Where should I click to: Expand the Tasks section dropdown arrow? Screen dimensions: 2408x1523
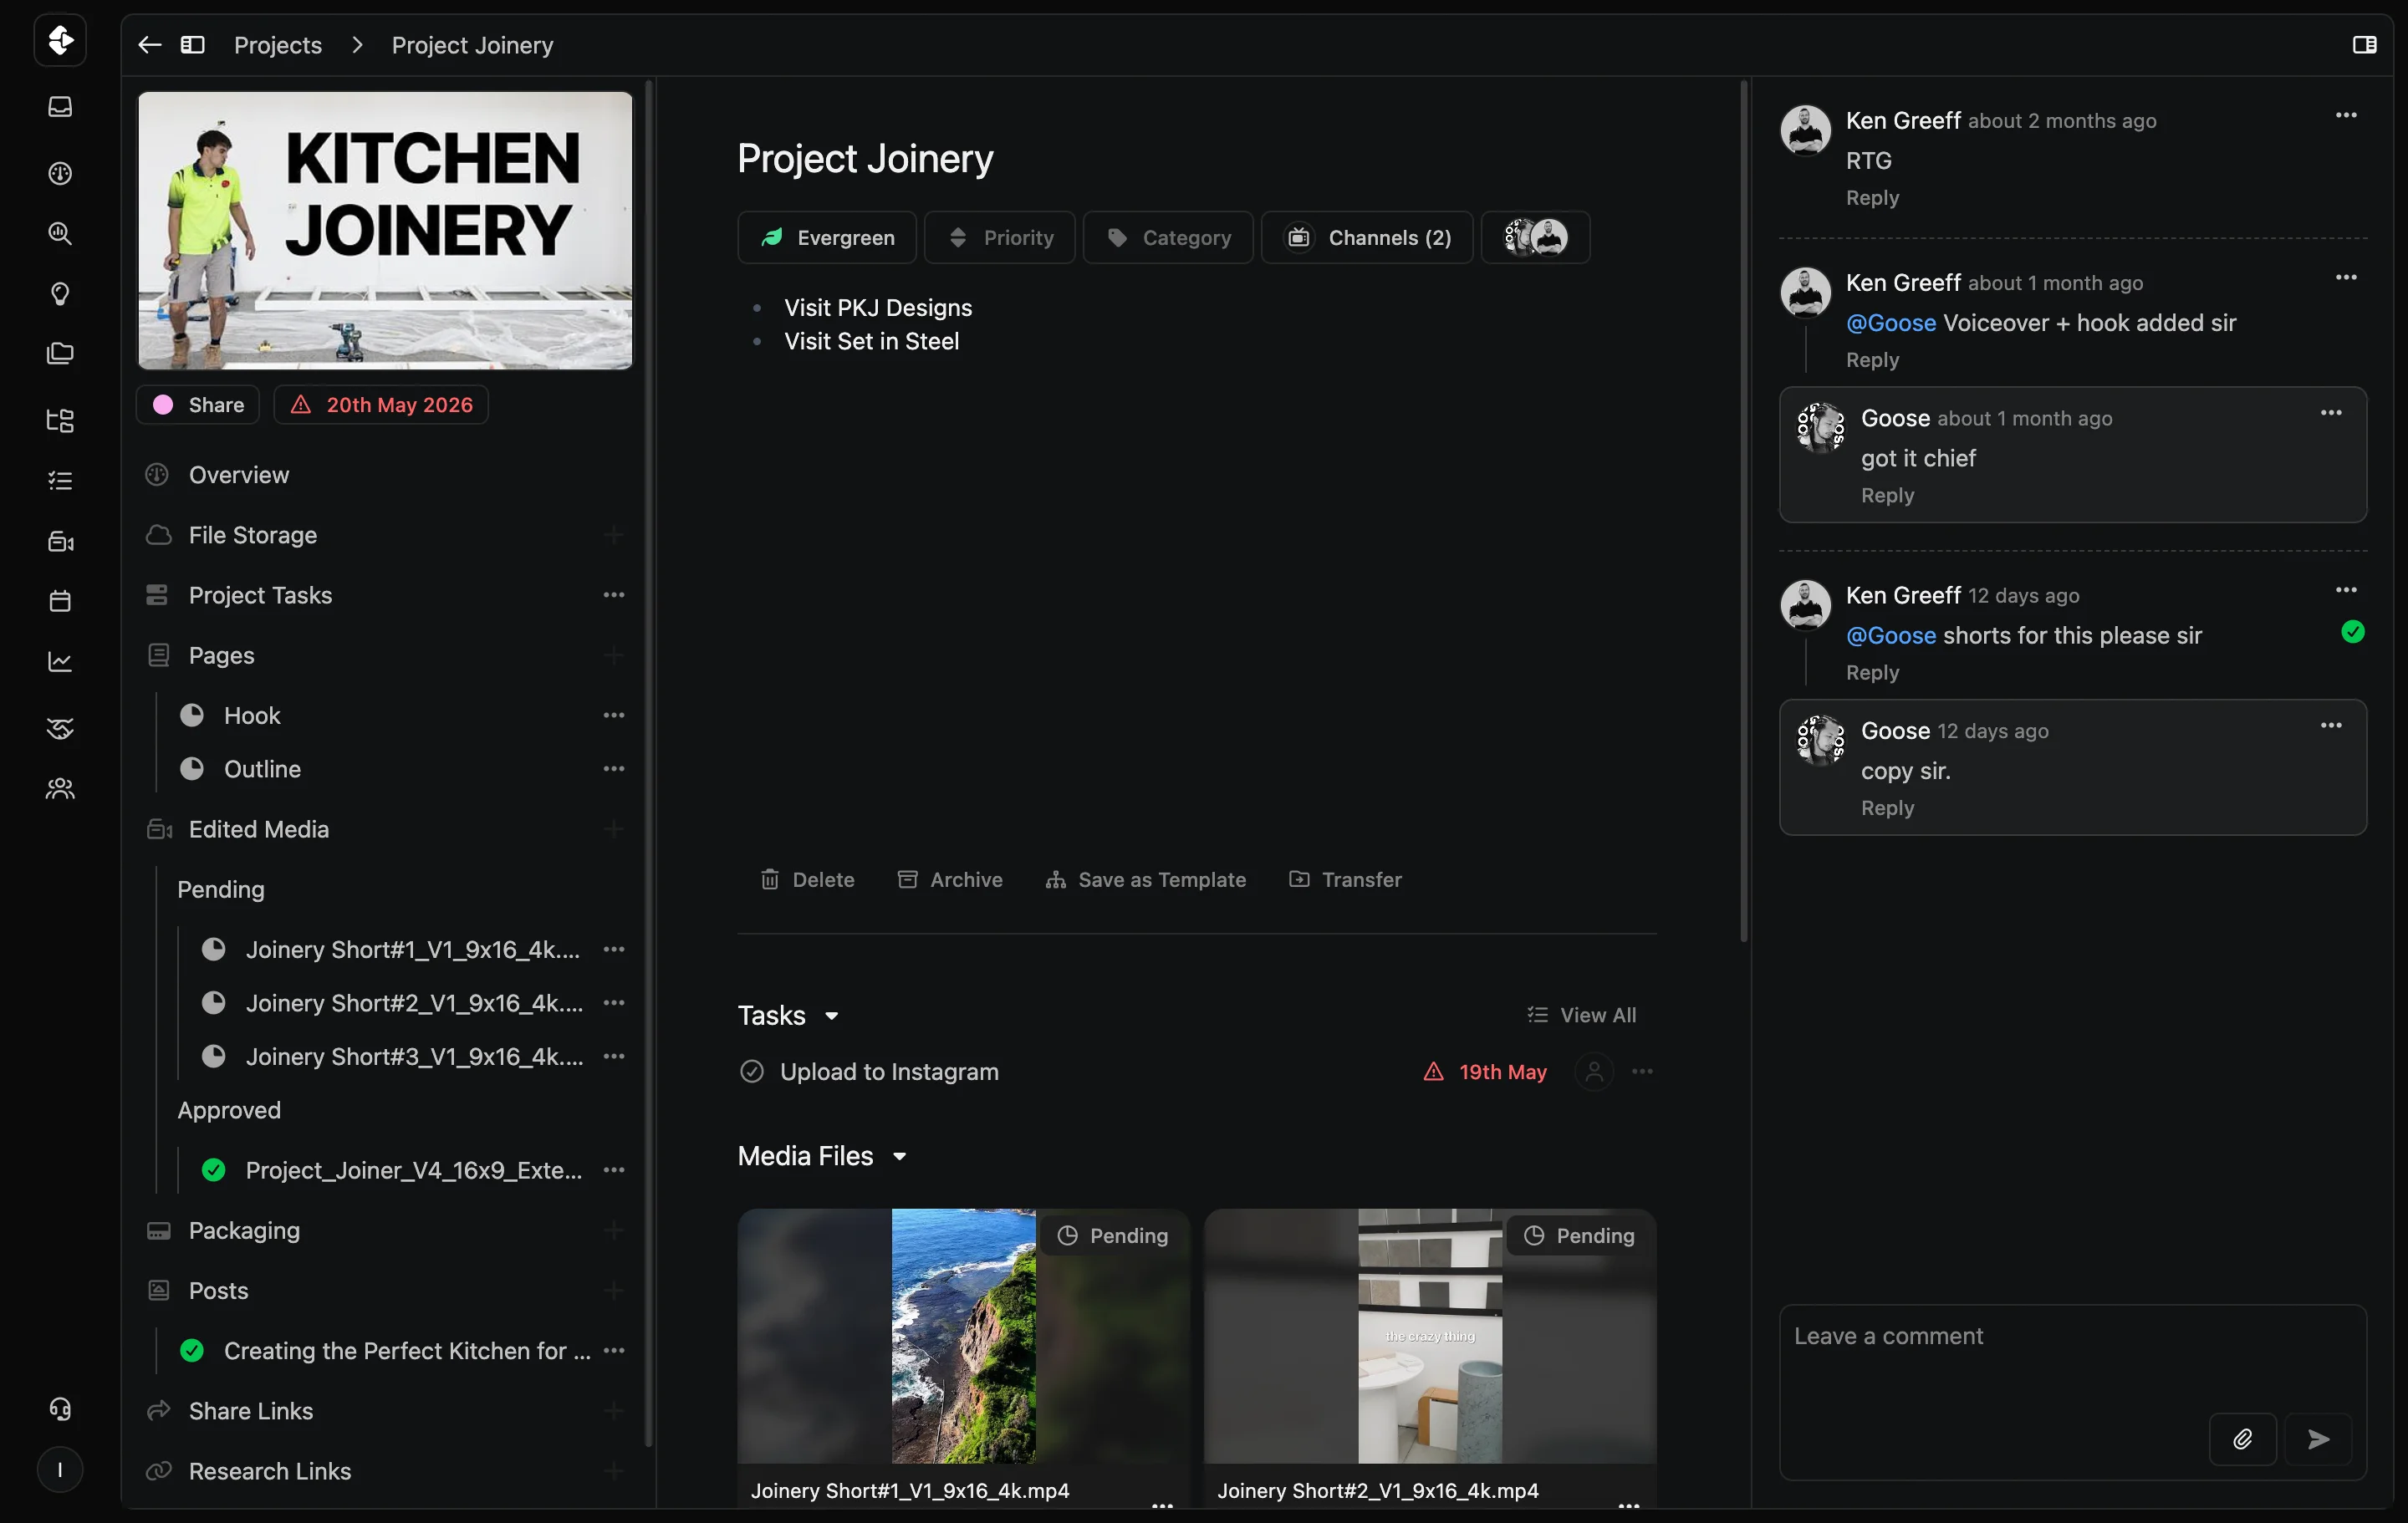pos(831,1016)
